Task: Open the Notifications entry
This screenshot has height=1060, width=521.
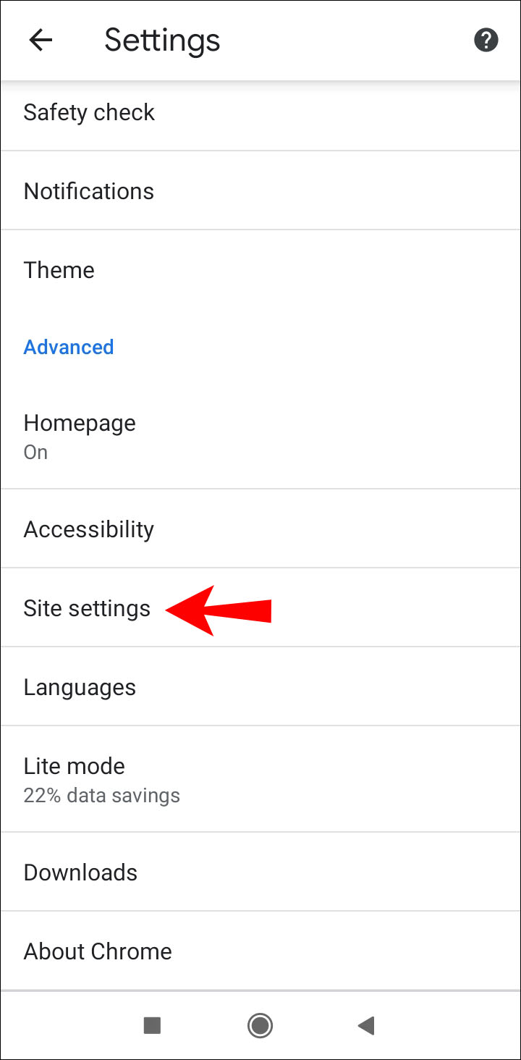Action: click(260, 191)
